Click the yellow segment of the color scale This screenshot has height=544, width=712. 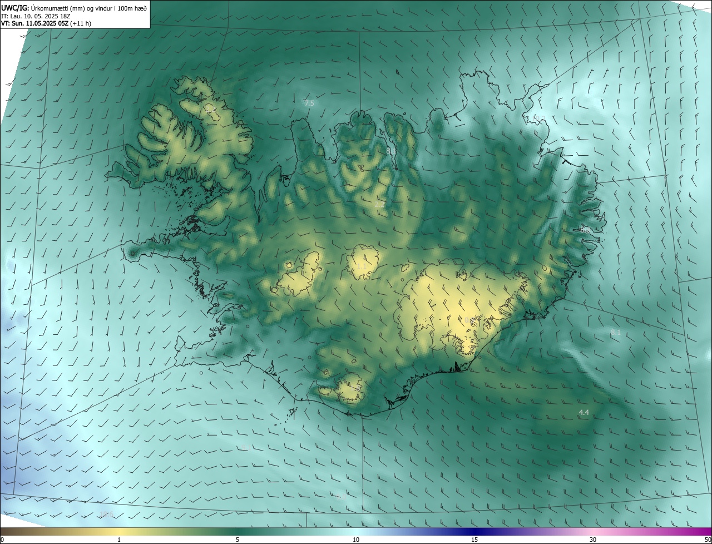(x=118, y=532)
